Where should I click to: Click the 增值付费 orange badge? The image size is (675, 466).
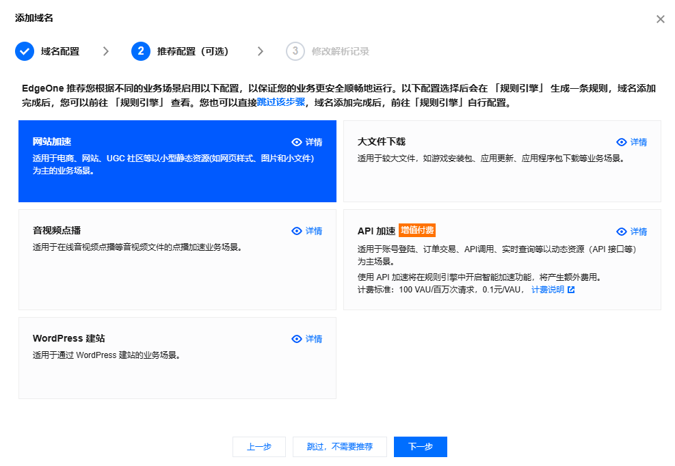pyautogui.click(x=417, y=230)
